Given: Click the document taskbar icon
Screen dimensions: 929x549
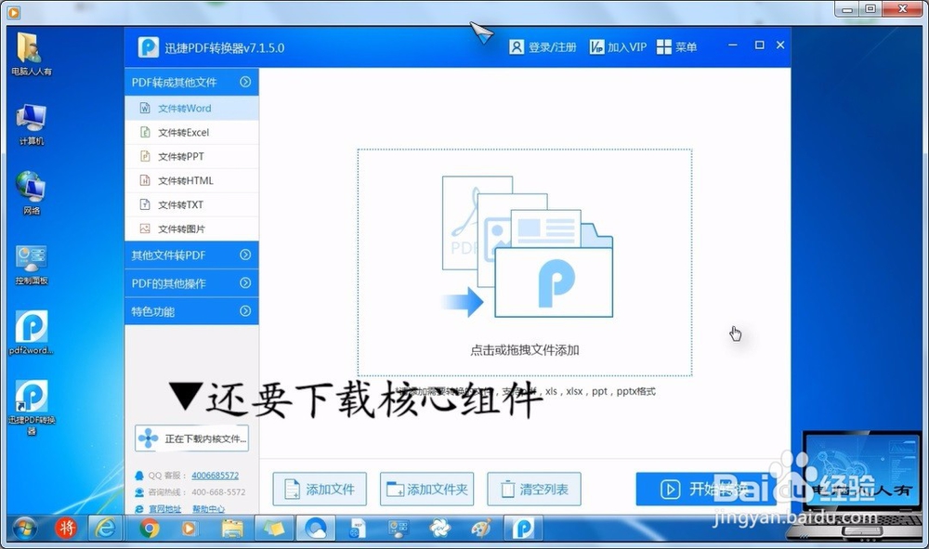Looking at the screenshot, I should [x=357, y=528].
